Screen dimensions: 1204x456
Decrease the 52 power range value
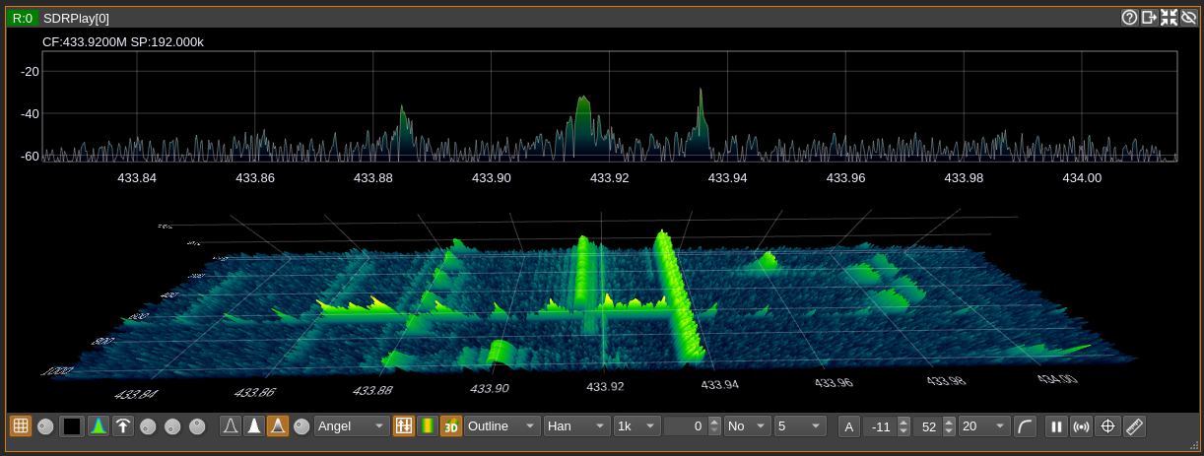949,431
